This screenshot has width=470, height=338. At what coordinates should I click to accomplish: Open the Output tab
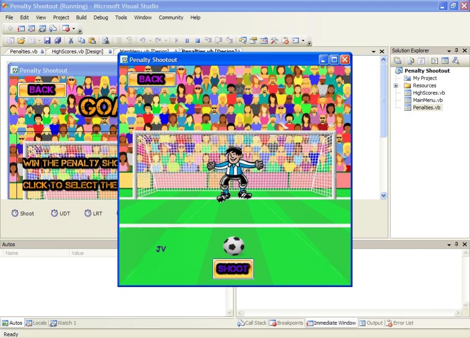click(x=371, y=323)
